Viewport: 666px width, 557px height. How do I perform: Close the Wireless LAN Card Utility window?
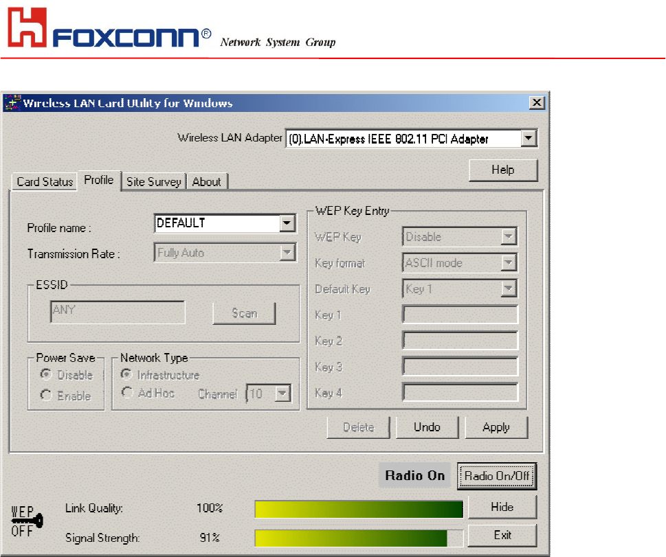pyautogui.click(x=537, y=102)
